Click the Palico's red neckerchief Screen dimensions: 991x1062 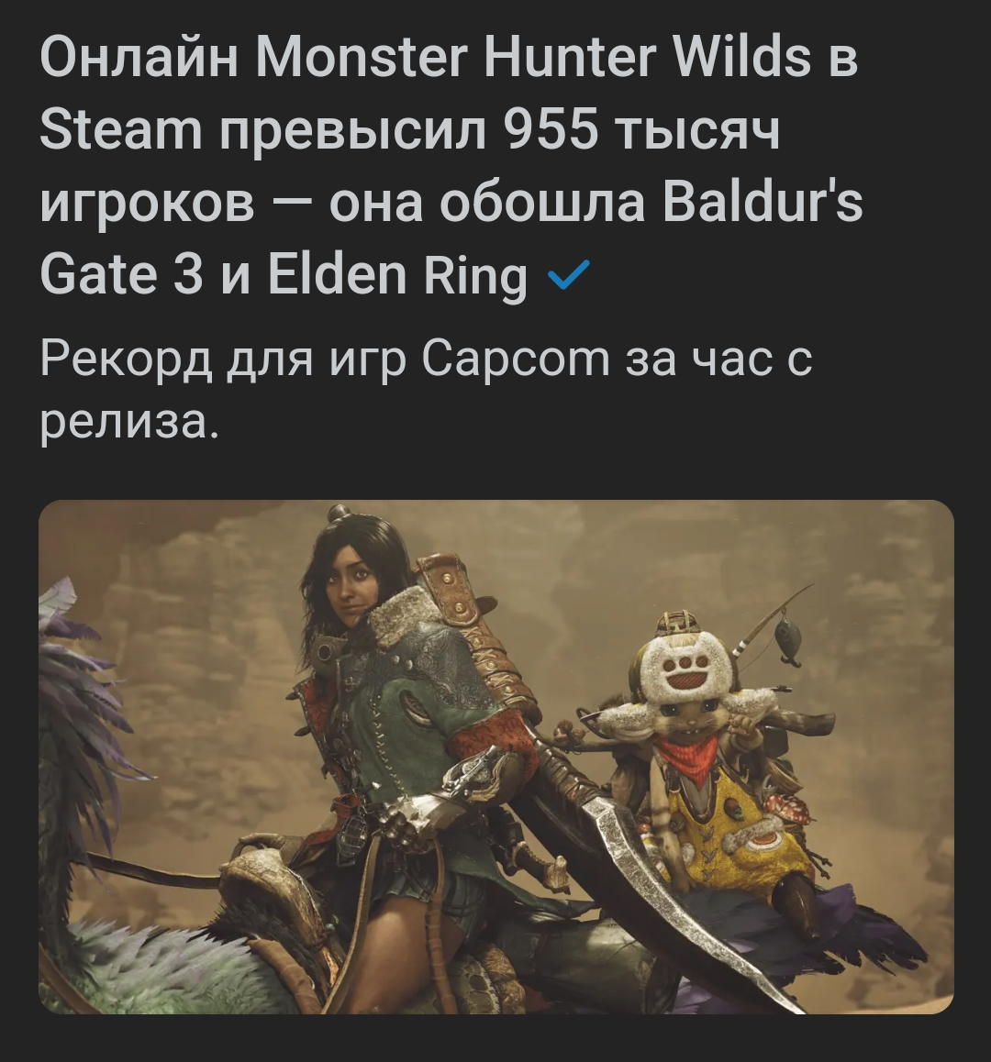[689, 758]
